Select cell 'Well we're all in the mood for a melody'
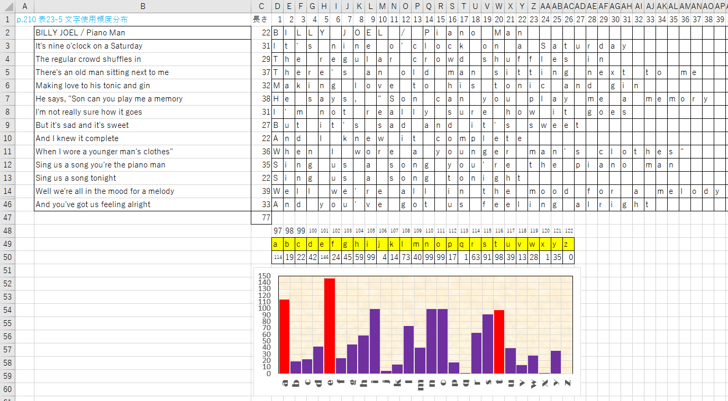This screenshot has width=728, height=401. [142, 191]
